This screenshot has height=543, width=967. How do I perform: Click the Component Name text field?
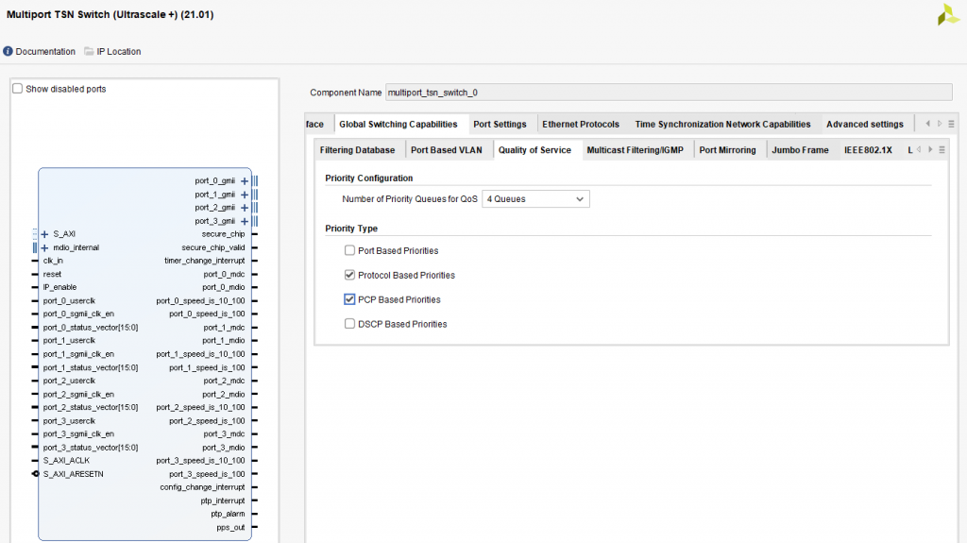pos(668,93)
